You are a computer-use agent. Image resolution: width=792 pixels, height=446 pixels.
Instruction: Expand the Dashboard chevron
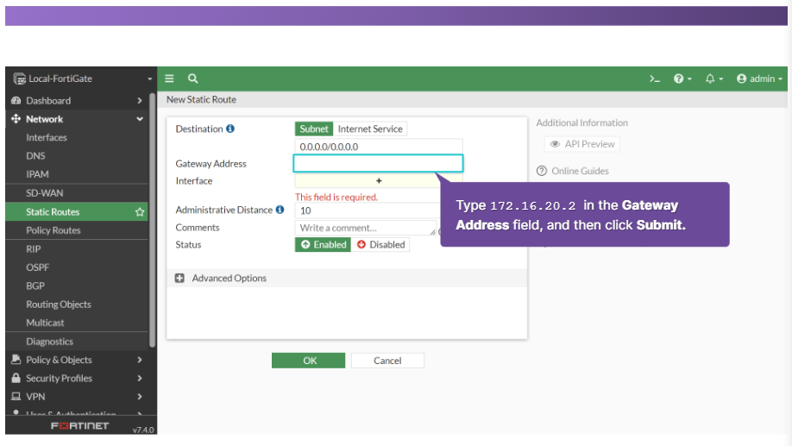coord(140,101)
